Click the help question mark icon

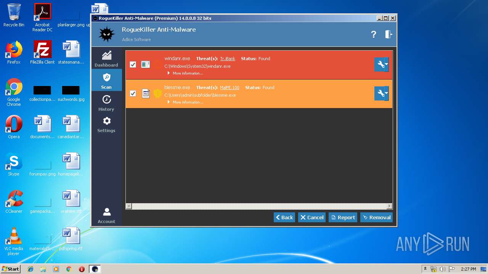(374, 34)
